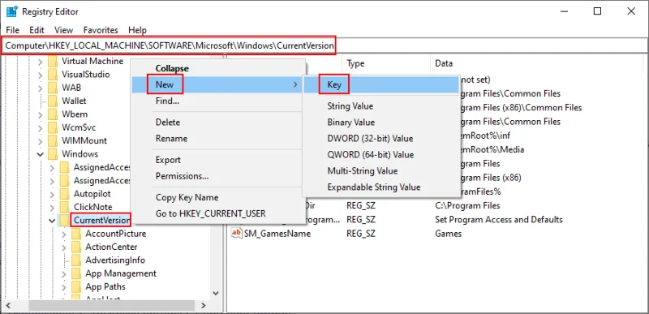Click the Windows folder icon
The image size is (649, 314).
(52, 154)
